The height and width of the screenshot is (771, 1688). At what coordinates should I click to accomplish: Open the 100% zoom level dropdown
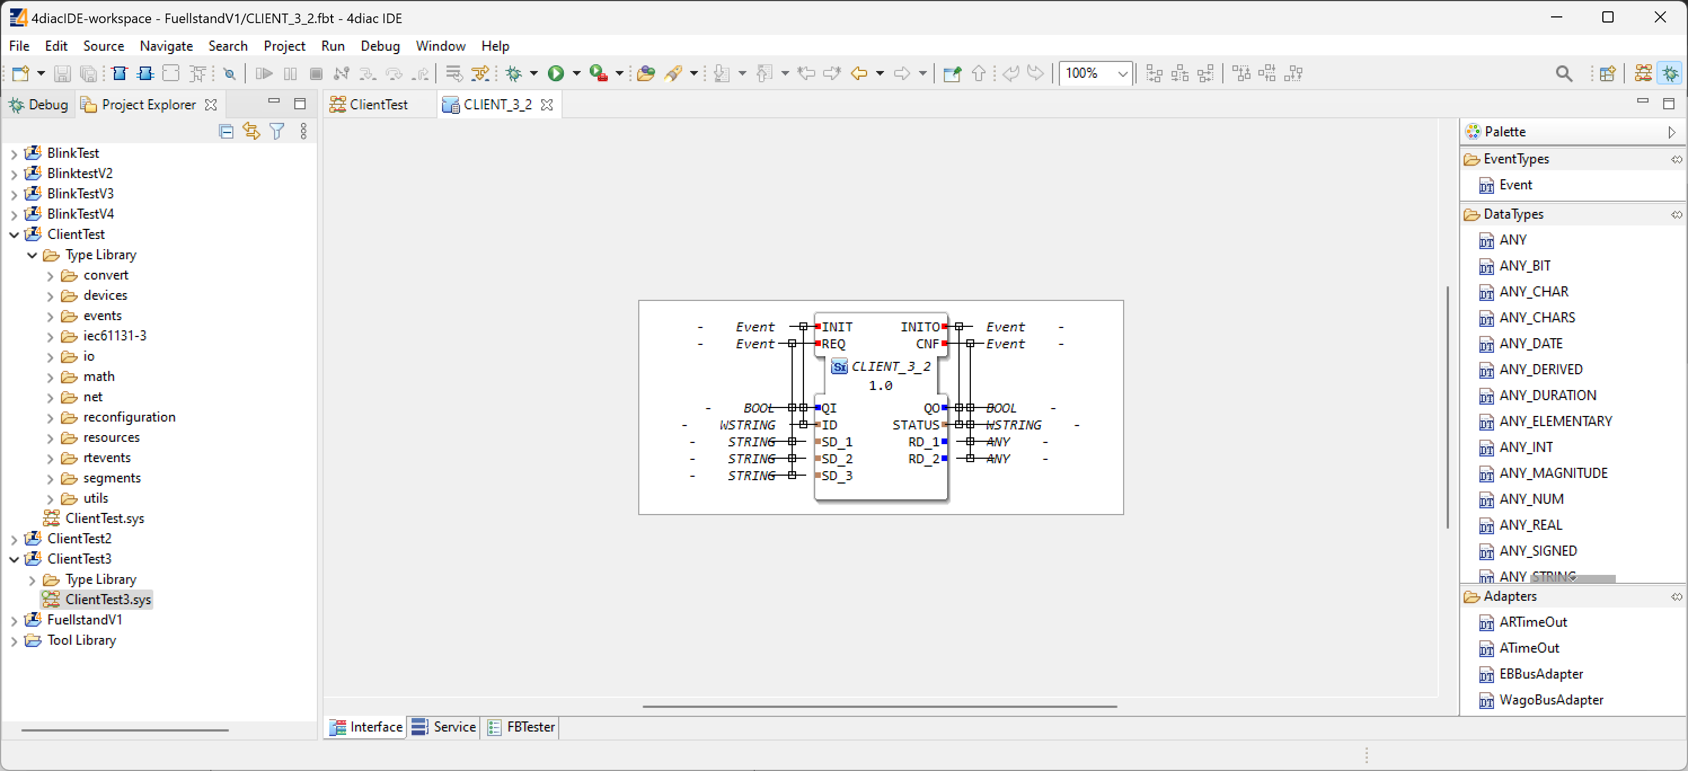[x=1122, y=73]
